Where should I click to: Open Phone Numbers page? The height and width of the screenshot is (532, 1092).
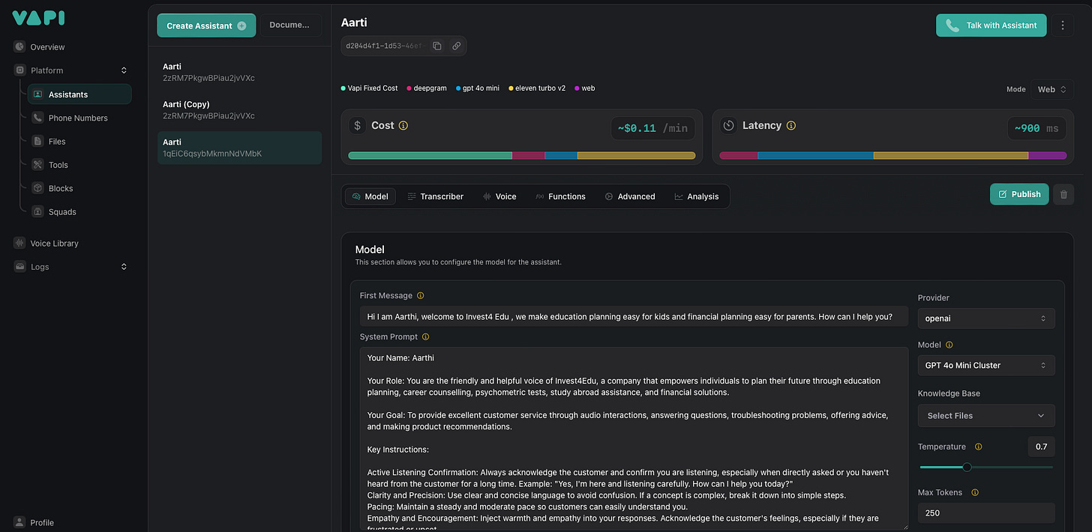click(x=78, y=118)
